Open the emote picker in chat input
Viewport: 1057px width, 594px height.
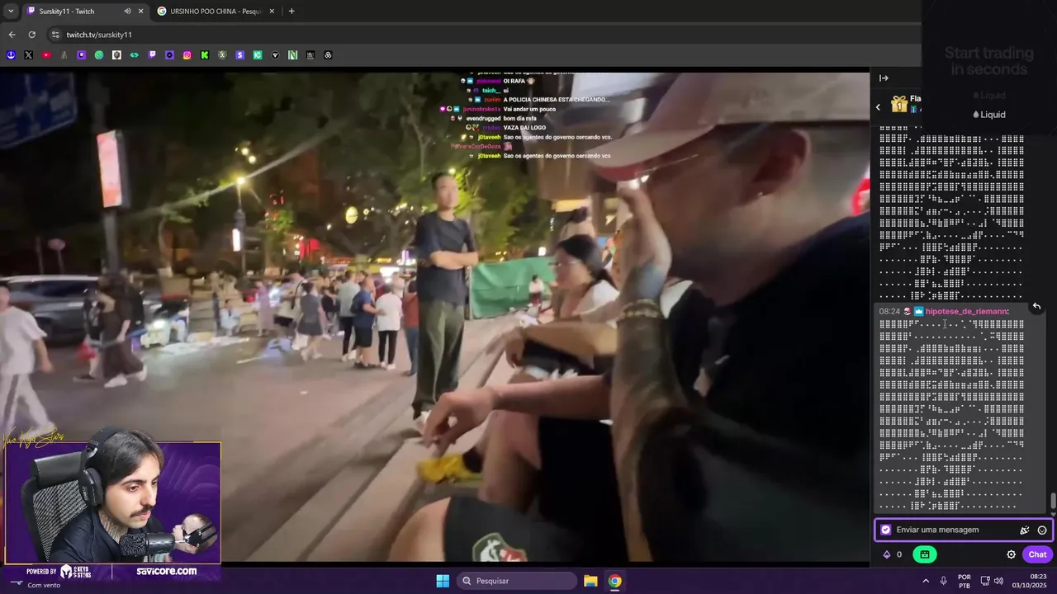coord(1042,530)
